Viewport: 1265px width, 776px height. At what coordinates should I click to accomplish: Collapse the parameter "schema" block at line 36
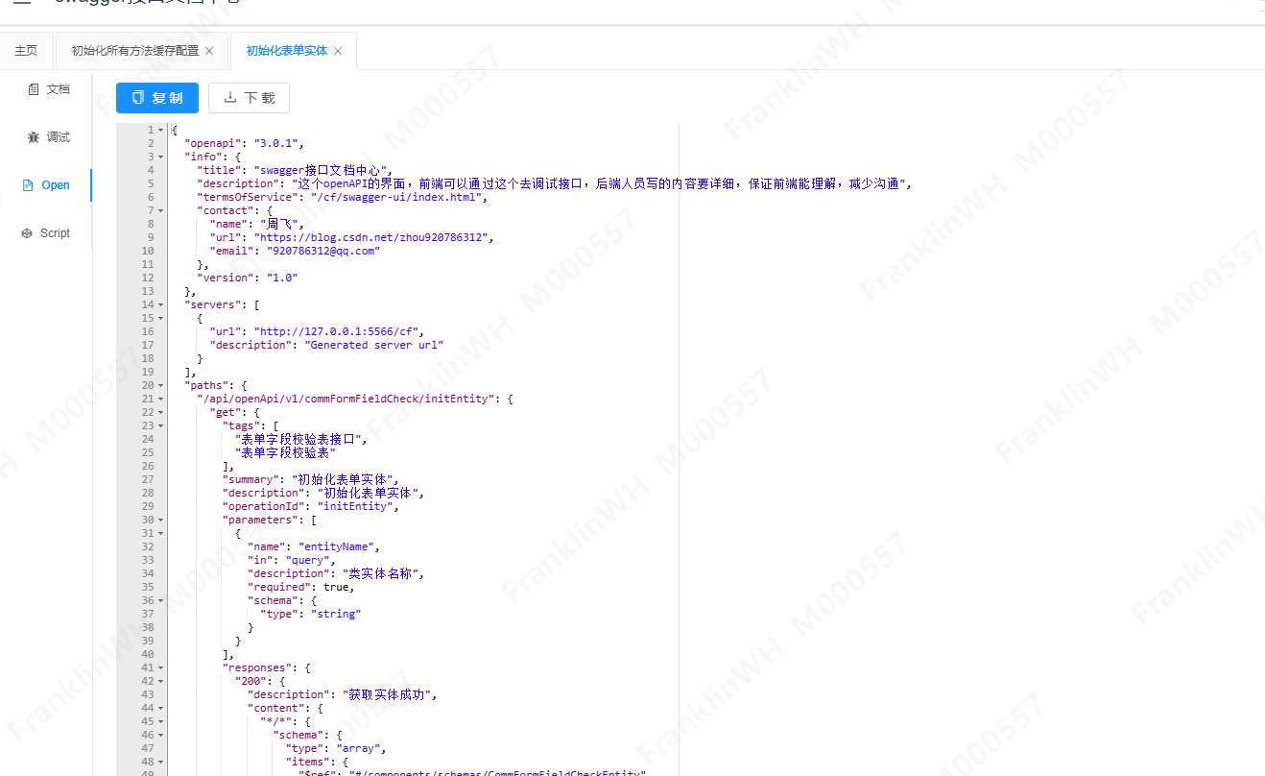(x=161, y=600)
